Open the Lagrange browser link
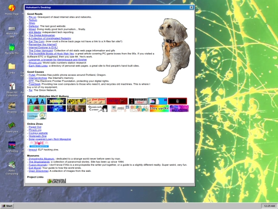Viewport: 278px width, 209px height. tap(58, 60)
